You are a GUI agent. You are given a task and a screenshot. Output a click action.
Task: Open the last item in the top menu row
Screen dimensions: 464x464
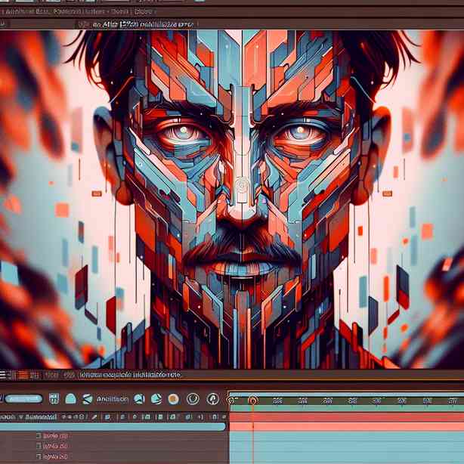point(144,11)
